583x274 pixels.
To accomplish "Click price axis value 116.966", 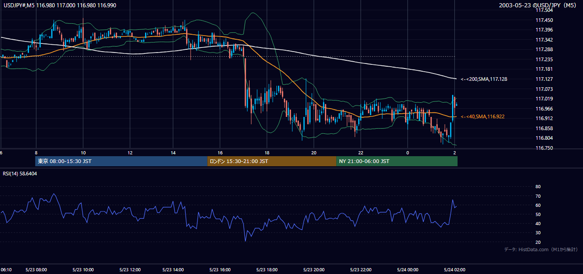I will (543, 109).
